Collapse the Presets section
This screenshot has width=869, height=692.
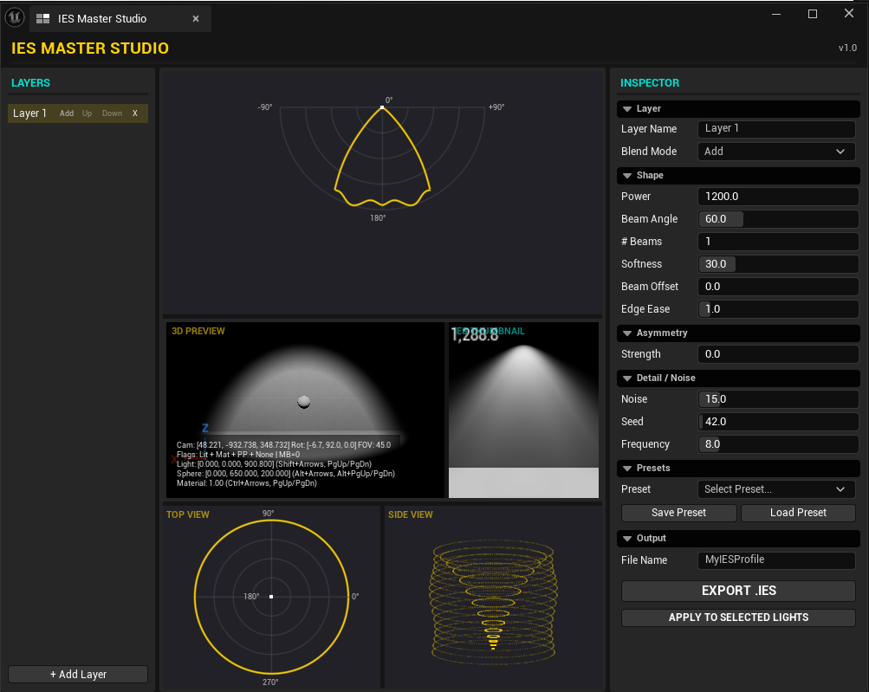627,469
